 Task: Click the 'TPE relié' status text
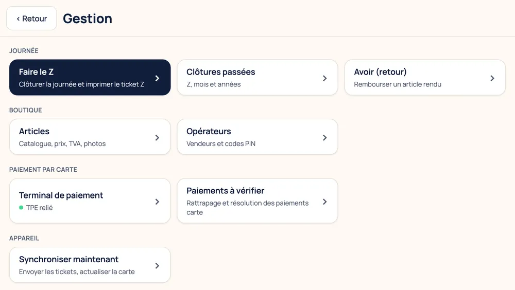(40, 208)
